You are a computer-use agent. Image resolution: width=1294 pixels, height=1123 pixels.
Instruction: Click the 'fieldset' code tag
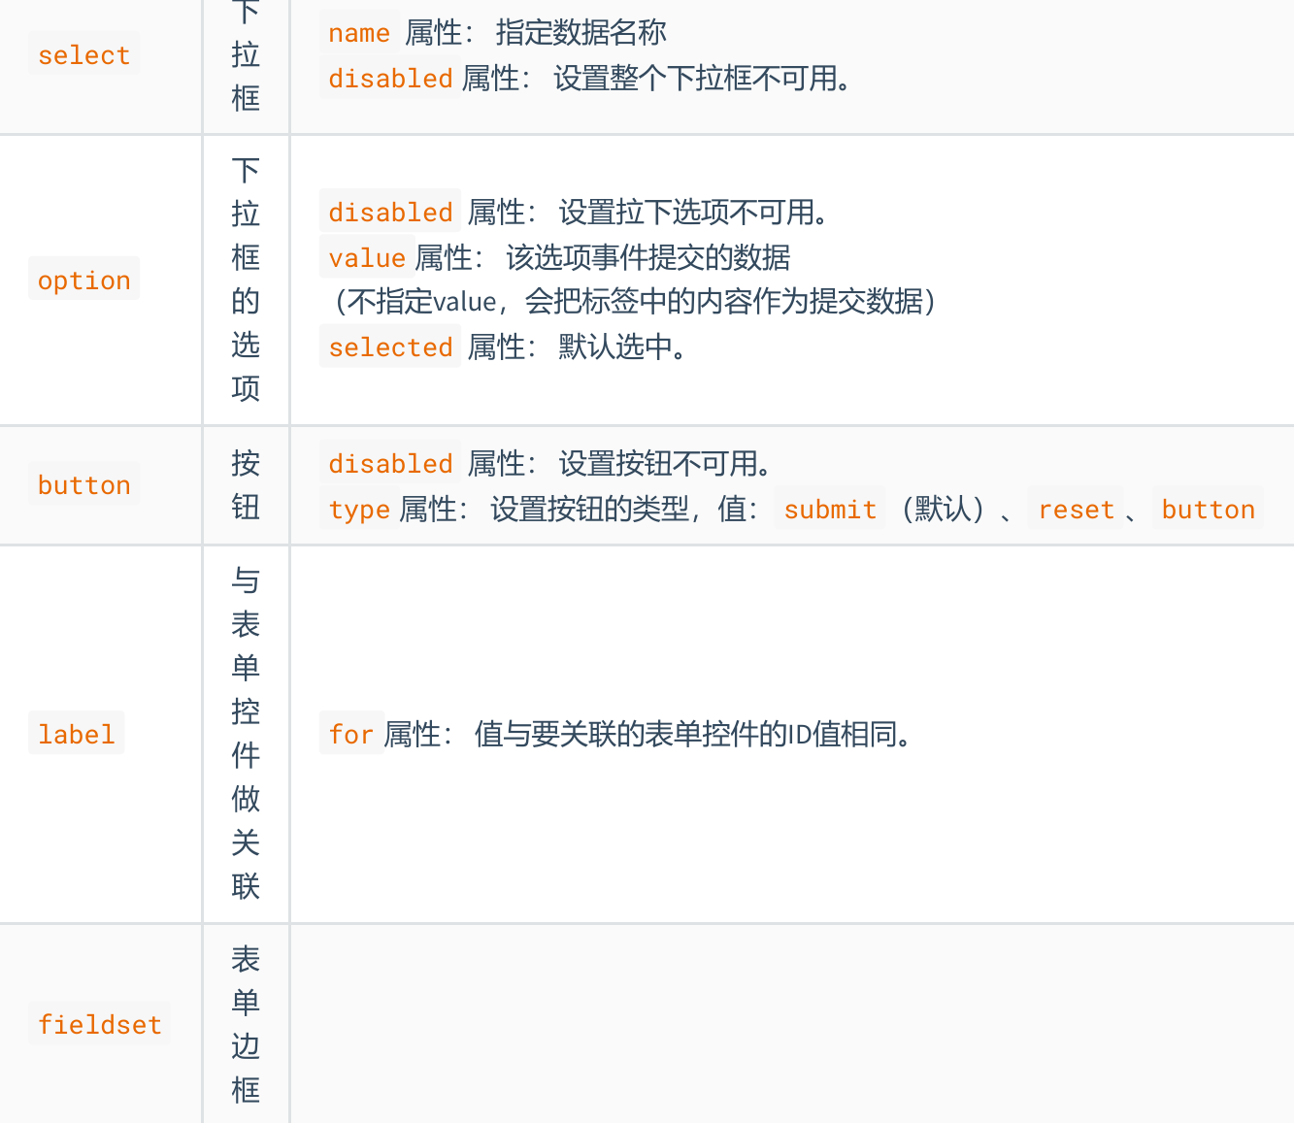pyautogui.click(x=99, y=1025)
